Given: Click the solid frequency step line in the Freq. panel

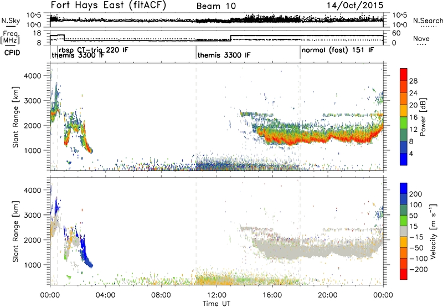Looking at the screenshot, I should point(217,38).
